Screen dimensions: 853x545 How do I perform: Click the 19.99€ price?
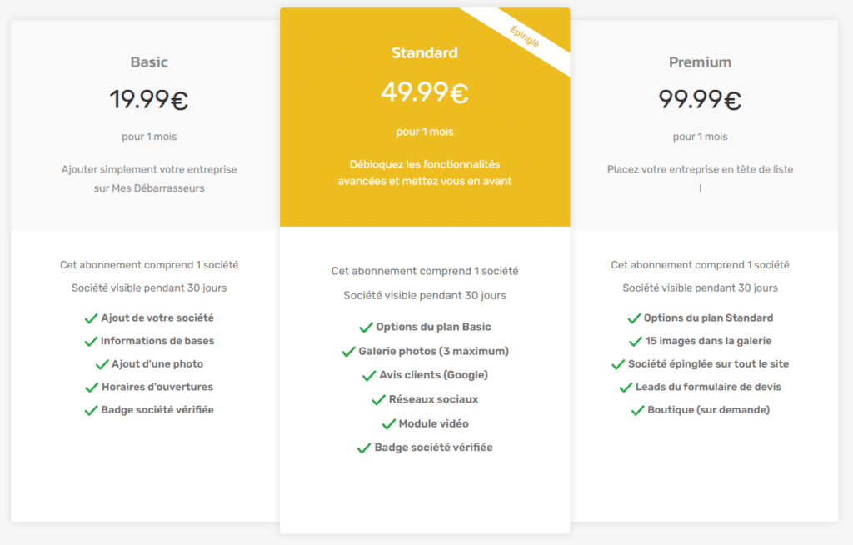(149, 100)
